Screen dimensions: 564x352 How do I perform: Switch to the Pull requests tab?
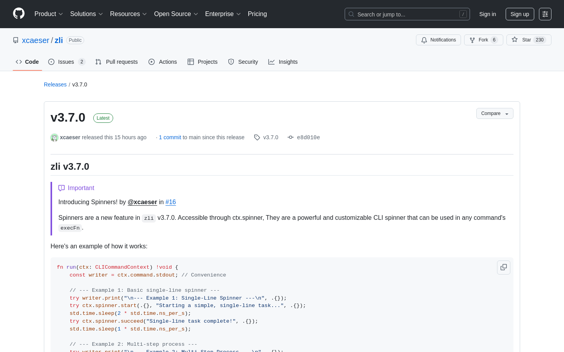[117, 62]
